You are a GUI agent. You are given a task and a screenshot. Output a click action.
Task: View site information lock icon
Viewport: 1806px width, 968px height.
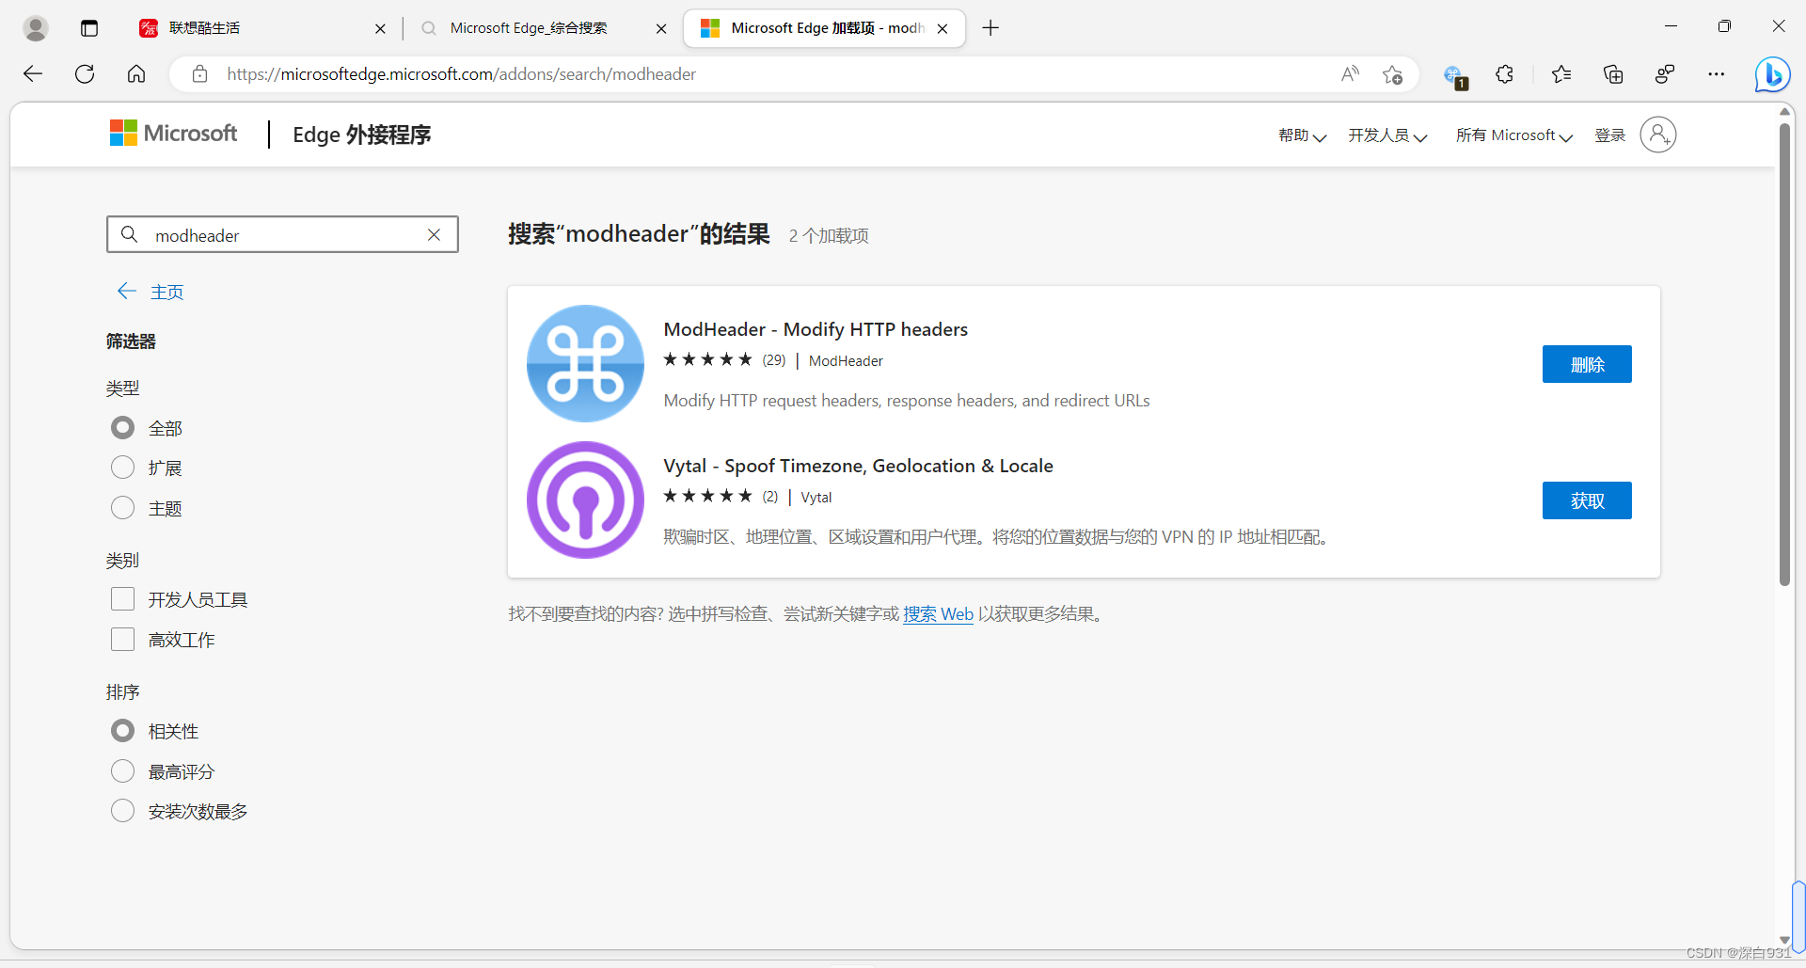point(199,74)
